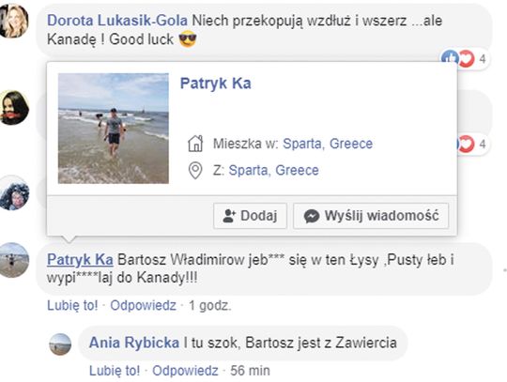
Task: Open Patryk Ka name in the hover card
Action: 215,84
